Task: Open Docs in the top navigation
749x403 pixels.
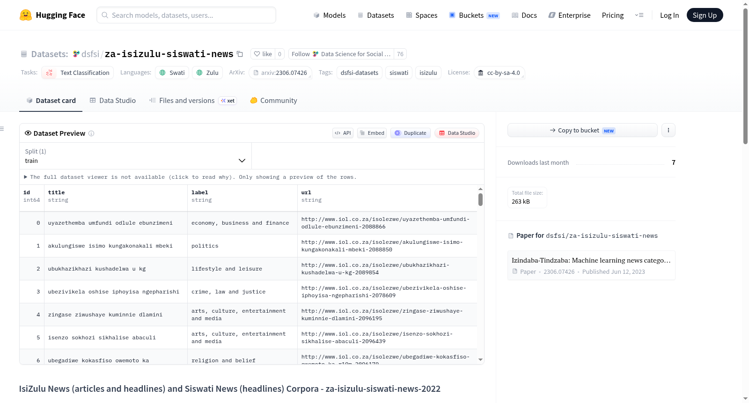Action: point(524,15)
